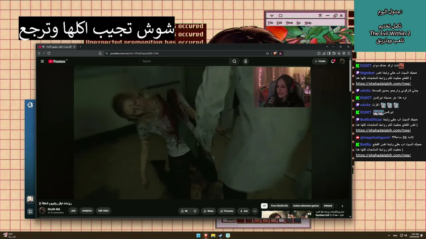Show more filter chips with arrow
Screen dimensions: 426x239
tap(342, 206)
